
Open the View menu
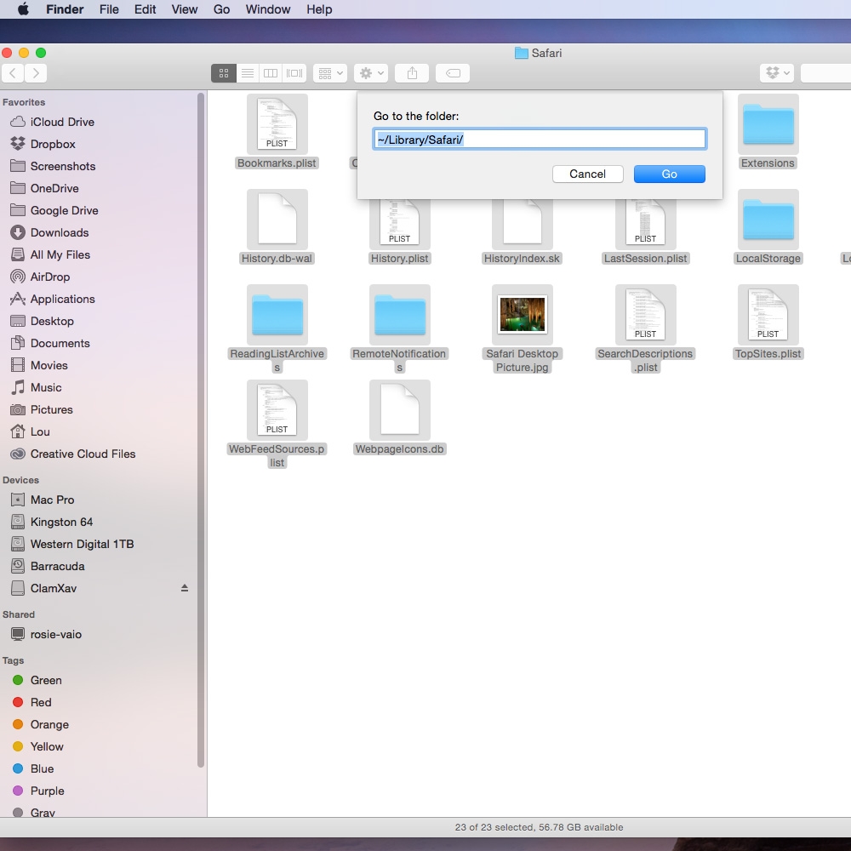pos(185,9)
